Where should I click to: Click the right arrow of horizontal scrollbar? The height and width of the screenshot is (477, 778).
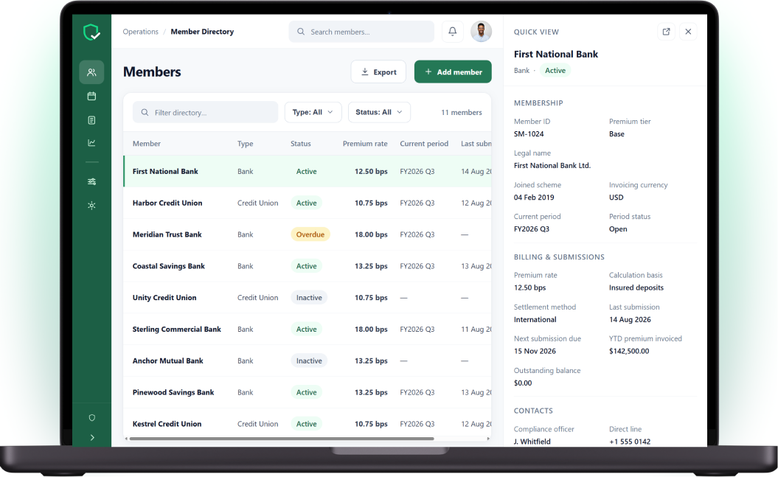pos(488,439)
